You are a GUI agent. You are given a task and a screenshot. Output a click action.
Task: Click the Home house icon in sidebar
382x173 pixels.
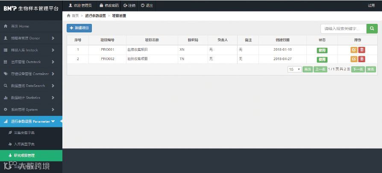click(6, 26)
